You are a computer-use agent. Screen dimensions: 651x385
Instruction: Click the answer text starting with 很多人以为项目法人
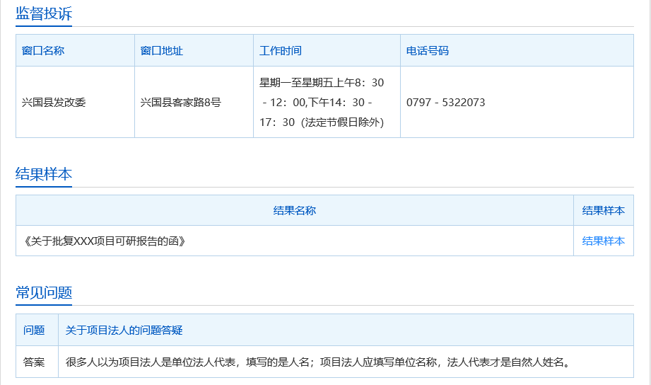tap(317, 362)
